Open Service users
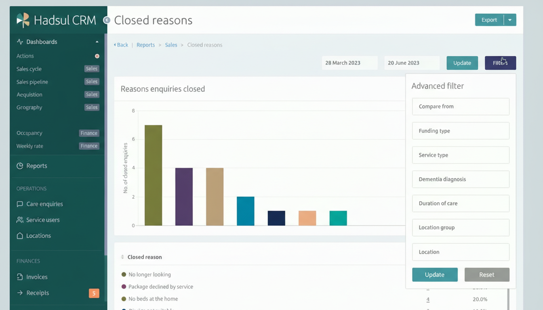The width and height of the screenshot is (543, 310). tap(43, 220)
